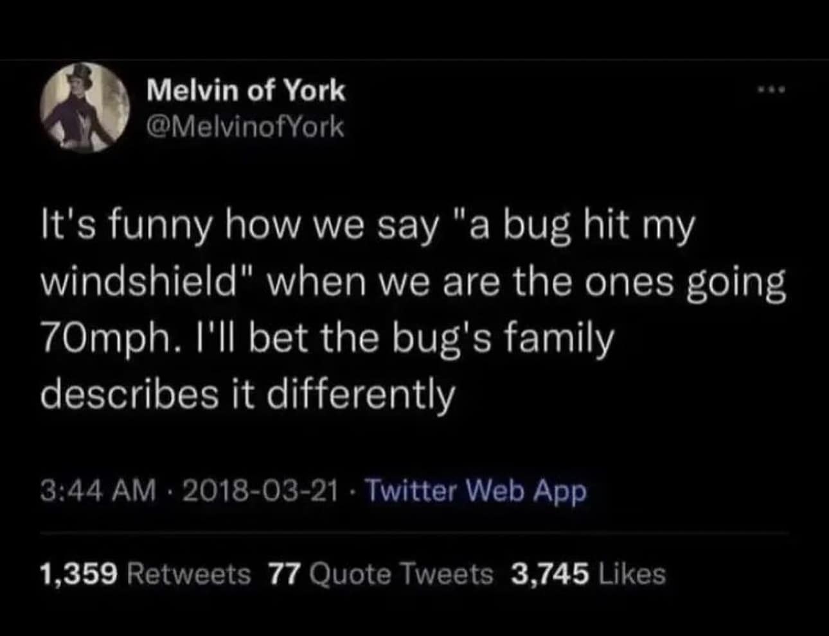Click the display name Melvin of York
Screen dimensions: 829x636
tap(247, 90)
